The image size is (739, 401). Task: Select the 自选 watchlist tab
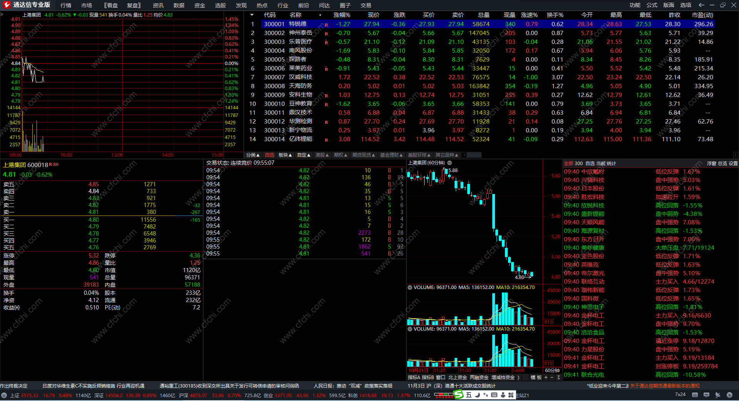click(269, 155)
